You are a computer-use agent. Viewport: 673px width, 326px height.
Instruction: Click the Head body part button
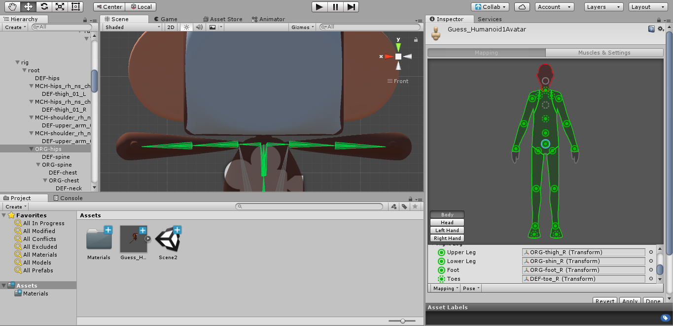pos(447,222)
